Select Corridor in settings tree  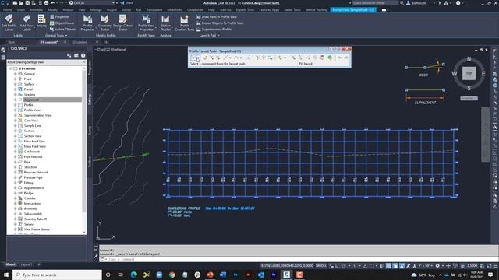pyautogui.click(x=30, y=198)
